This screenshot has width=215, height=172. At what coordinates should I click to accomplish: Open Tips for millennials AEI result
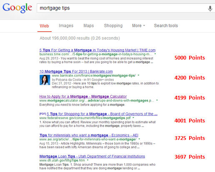click(x=89, y=135)
